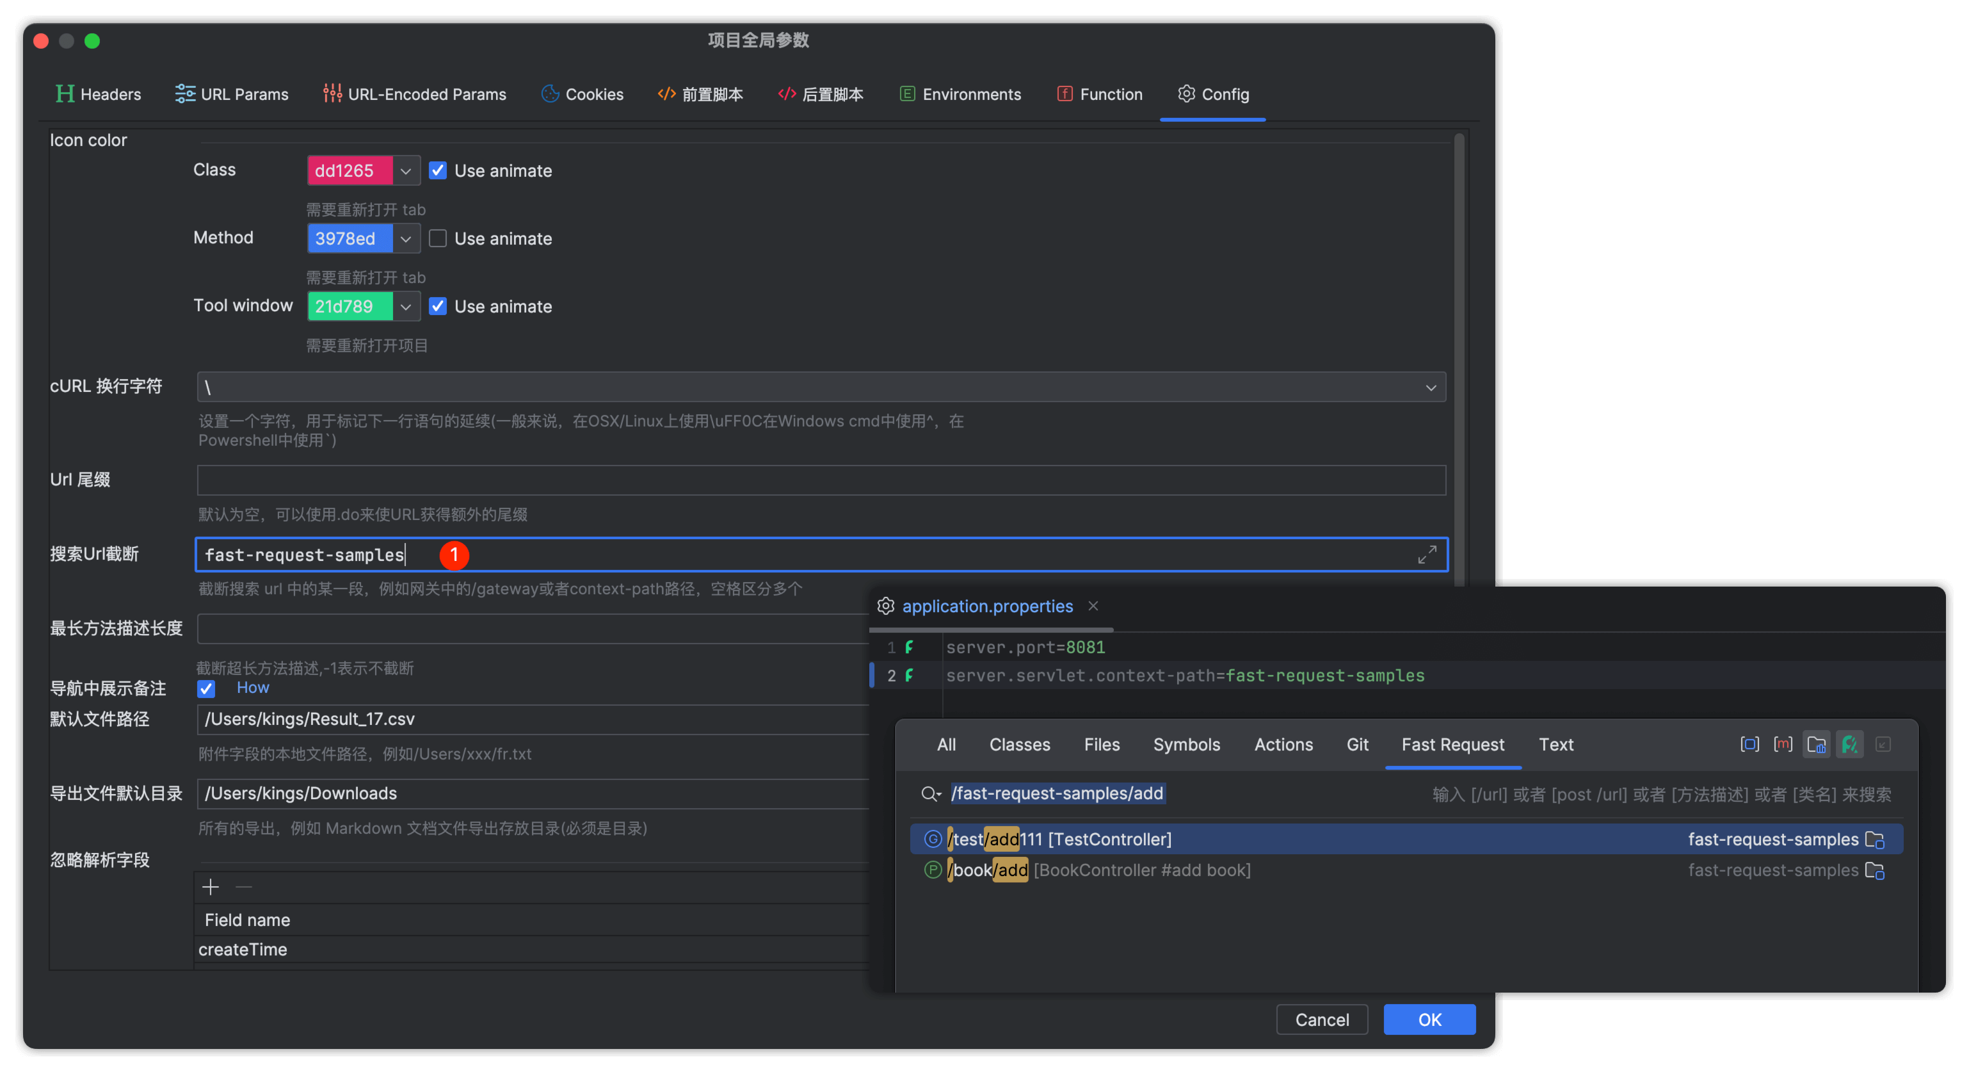Switch to the Symbols search tab
The width and height of the screenshot is (1969, 1072).
click(x=1186, y=744)
